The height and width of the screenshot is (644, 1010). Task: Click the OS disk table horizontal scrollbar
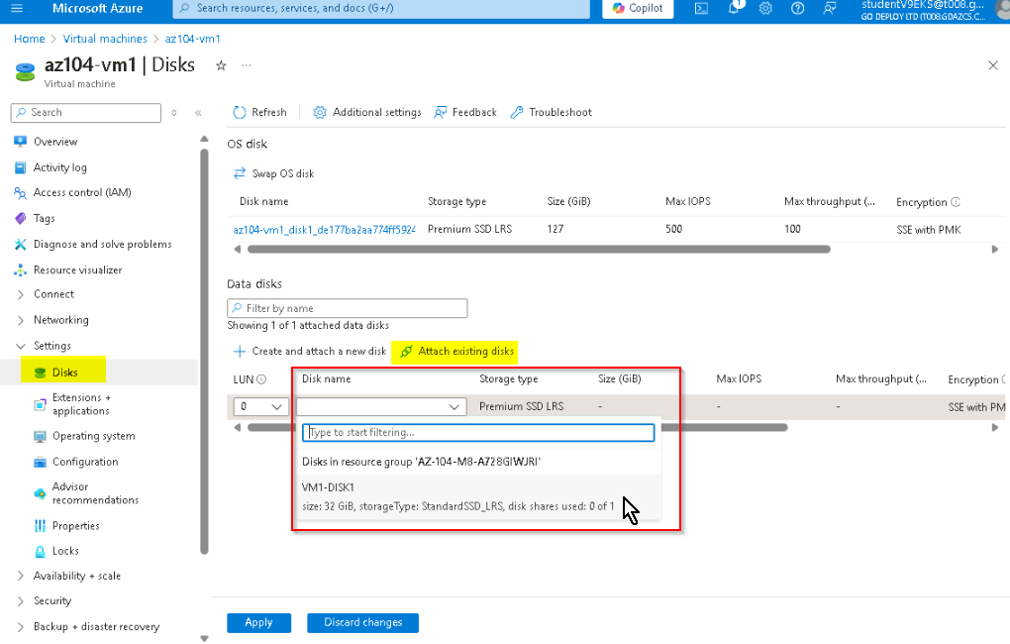(x=539, y=250)
